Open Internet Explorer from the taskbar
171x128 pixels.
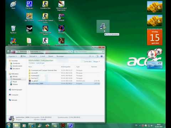click(32, 126)
